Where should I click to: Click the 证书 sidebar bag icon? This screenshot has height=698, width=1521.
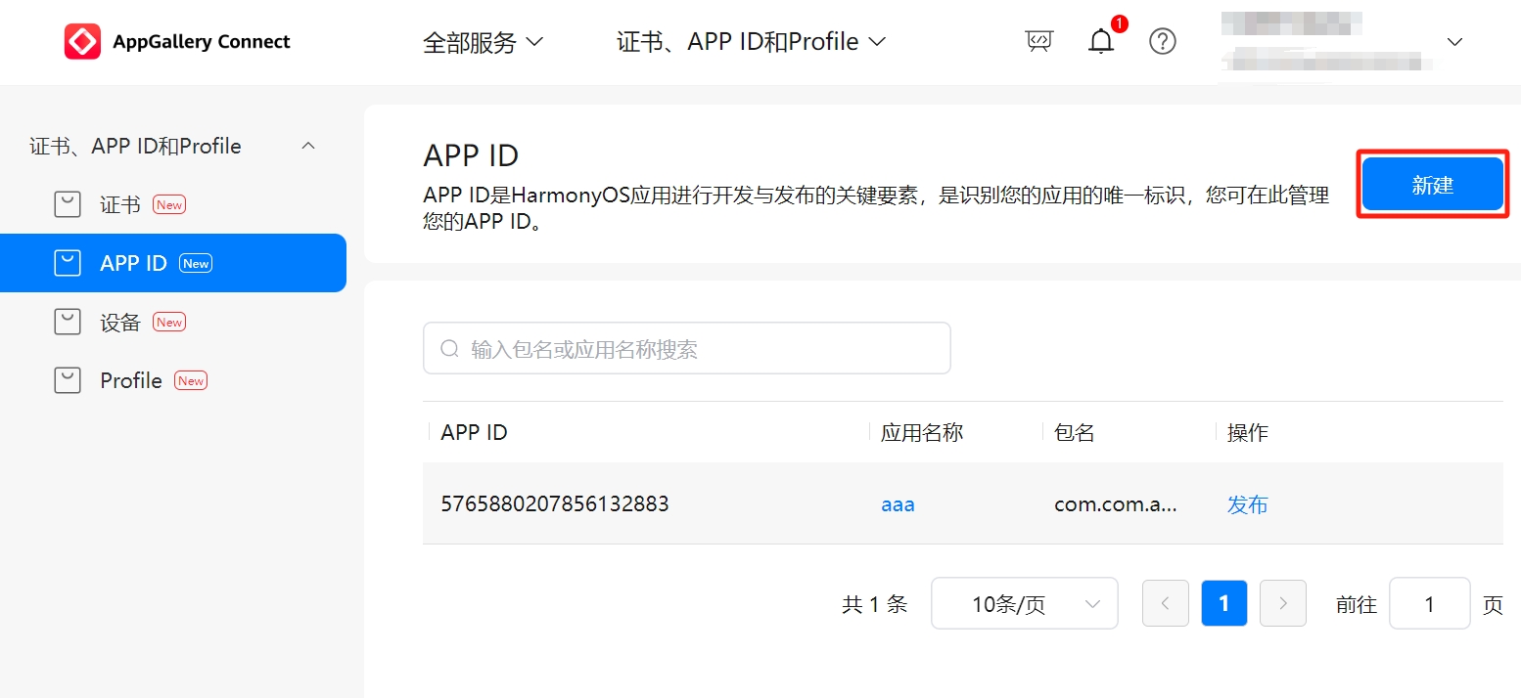[67, 204]
